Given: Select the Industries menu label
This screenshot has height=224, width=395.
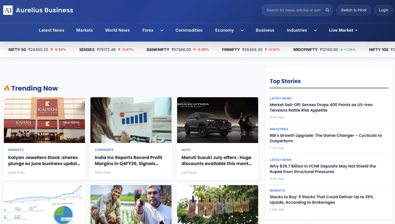Looking at the screenshot, I should (297, 30).
